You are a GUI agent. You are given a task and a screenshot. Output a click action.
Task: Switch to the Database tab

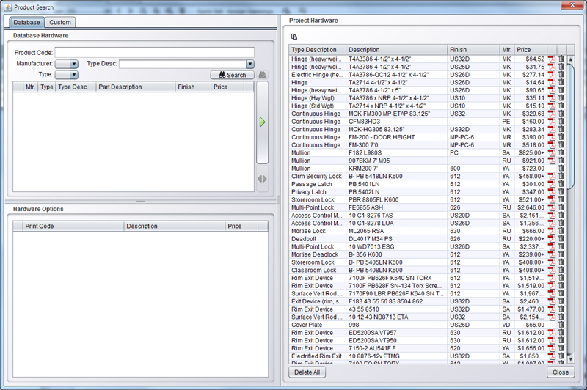[x=26, y=23]
